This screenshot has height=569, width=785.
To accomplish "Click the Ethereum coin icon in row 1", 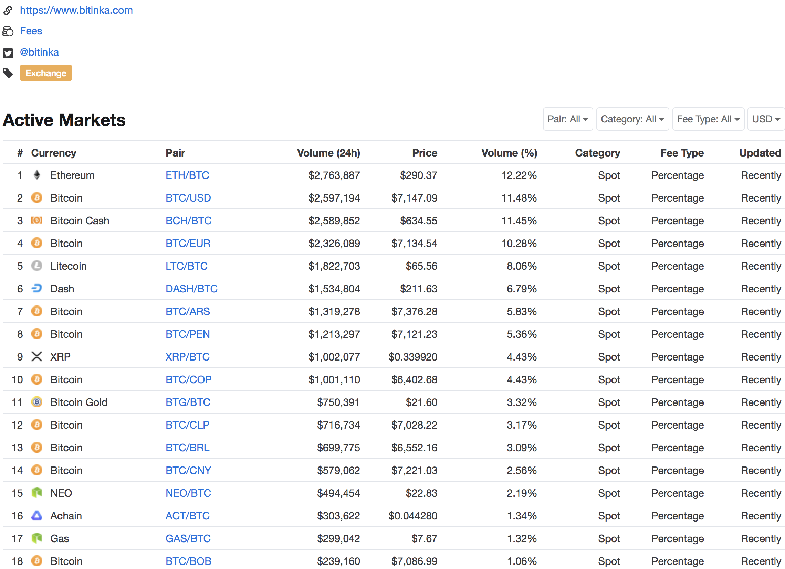I will point(37,175).
